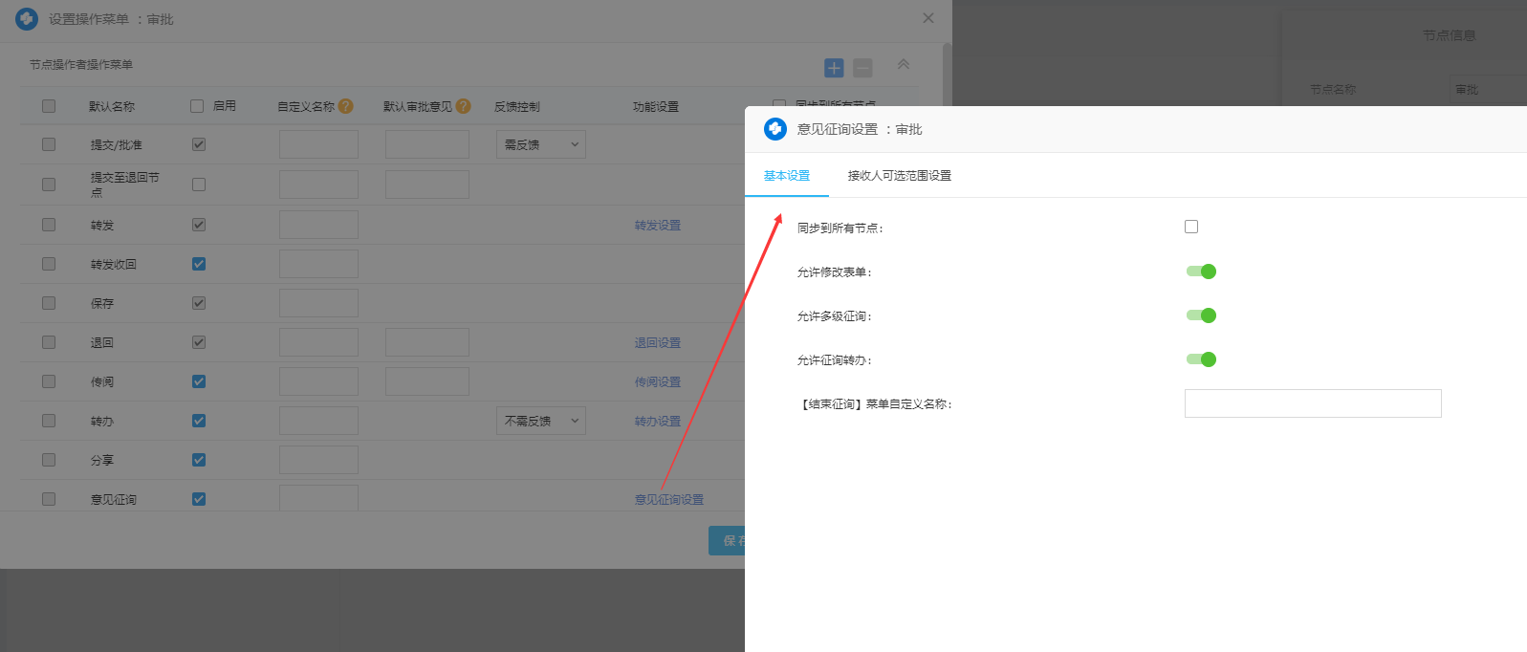Turn off the 允许多级征询 switch

pyautogui.click(x=1201, y=315)
